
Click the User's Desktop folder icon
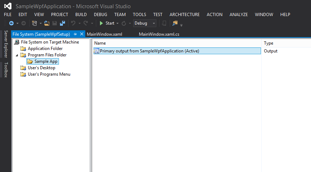tap(23, 68)
